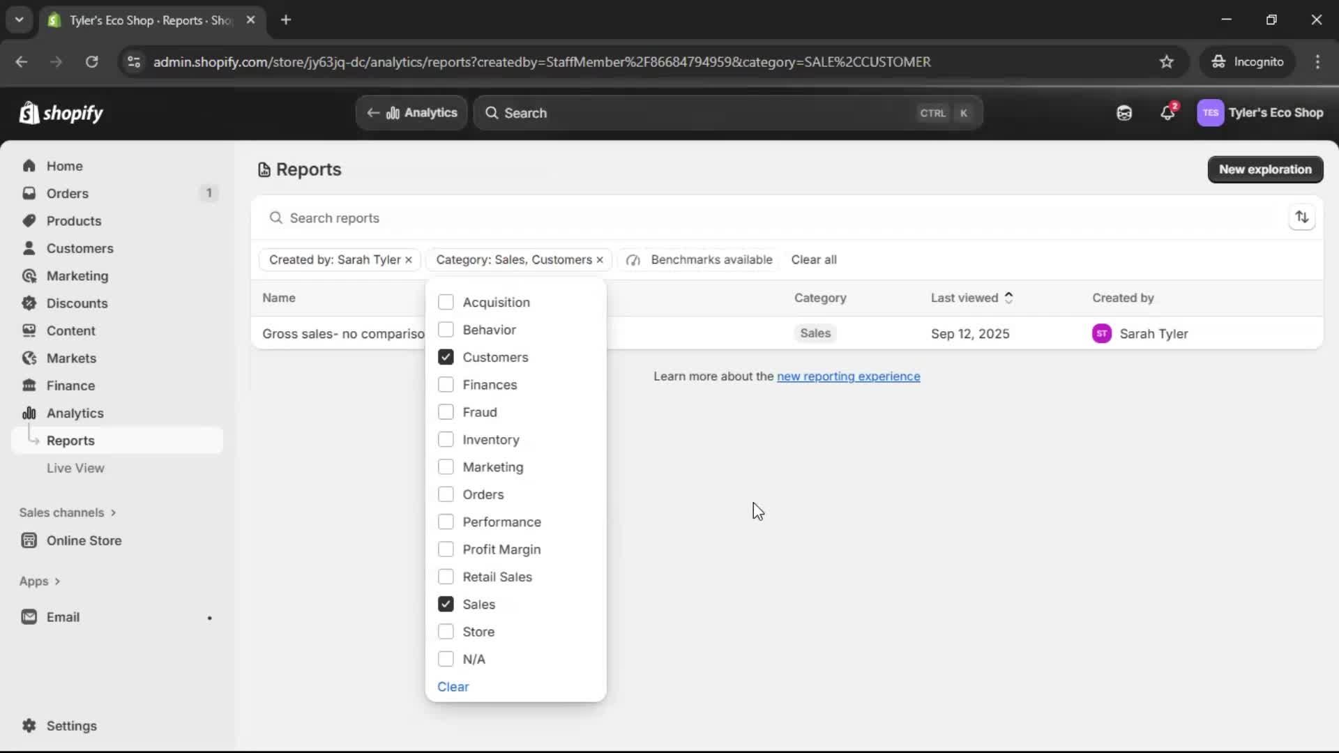1339x753 pixels.
Task: Select the Orders sidebar icon
Action: point(30,193)
